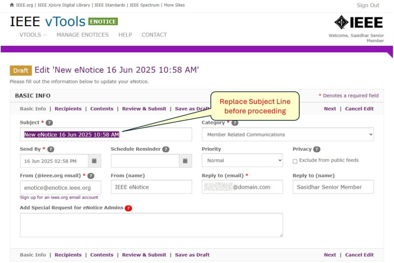This screenshot has width=394, height=263.
Task: Click the Schedule Reminder date field
Action: coord(145,161)
